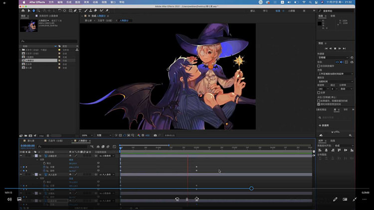Select the Hand tool

click(x=34, y=10)
